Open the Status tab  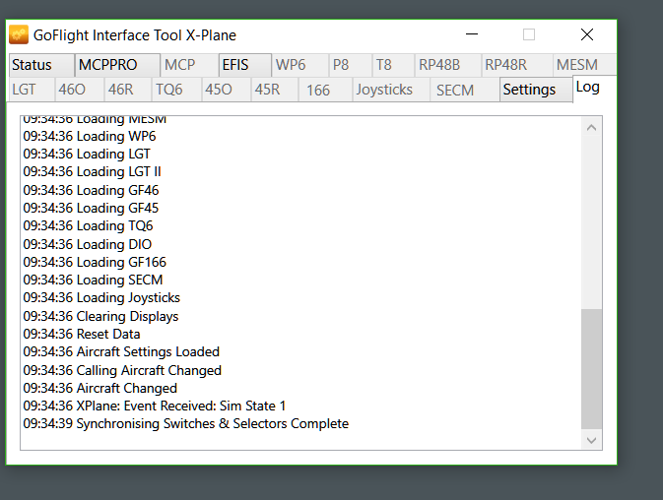[x=33, y=65]
